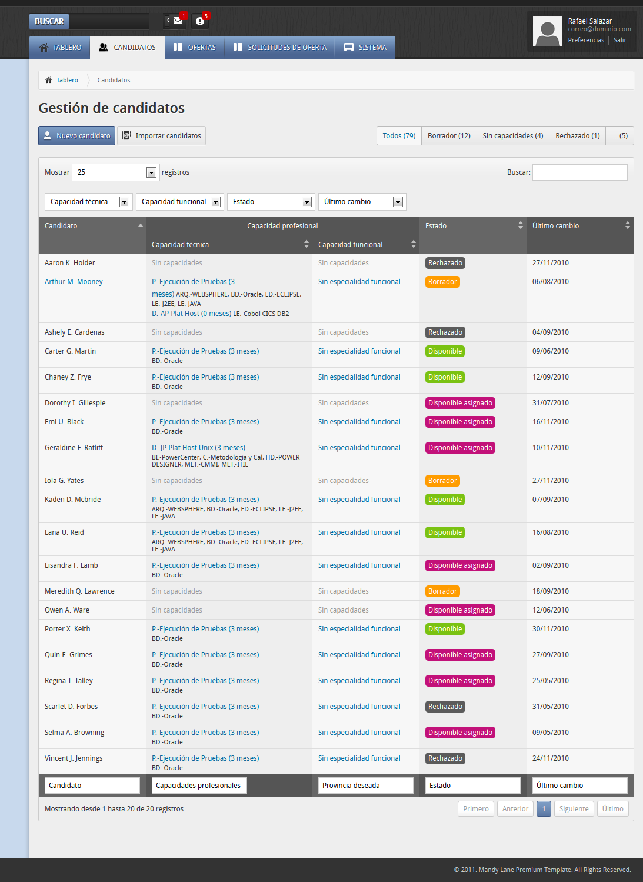Screen dimensions: 643x882
Task: Click the user avatar picture
Action: (547, 31)
